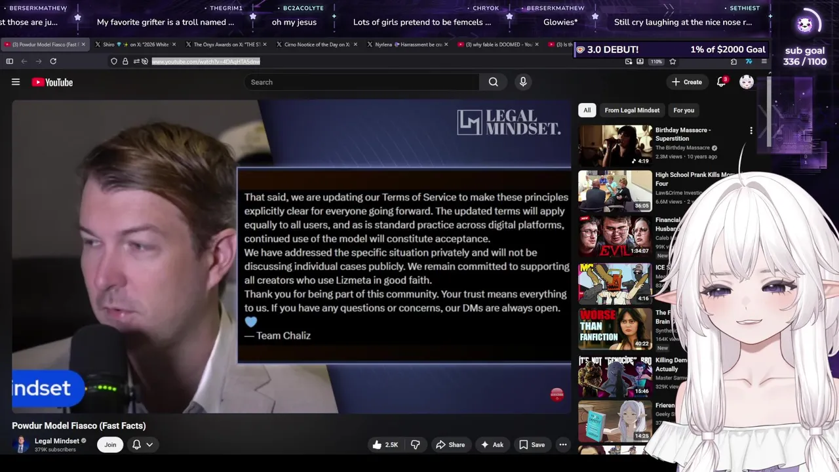The height and width of the screenshot is (472, 839).
Task: Open the 15:46 Genocide Bro thumbnail
Action: click(615, 375)
